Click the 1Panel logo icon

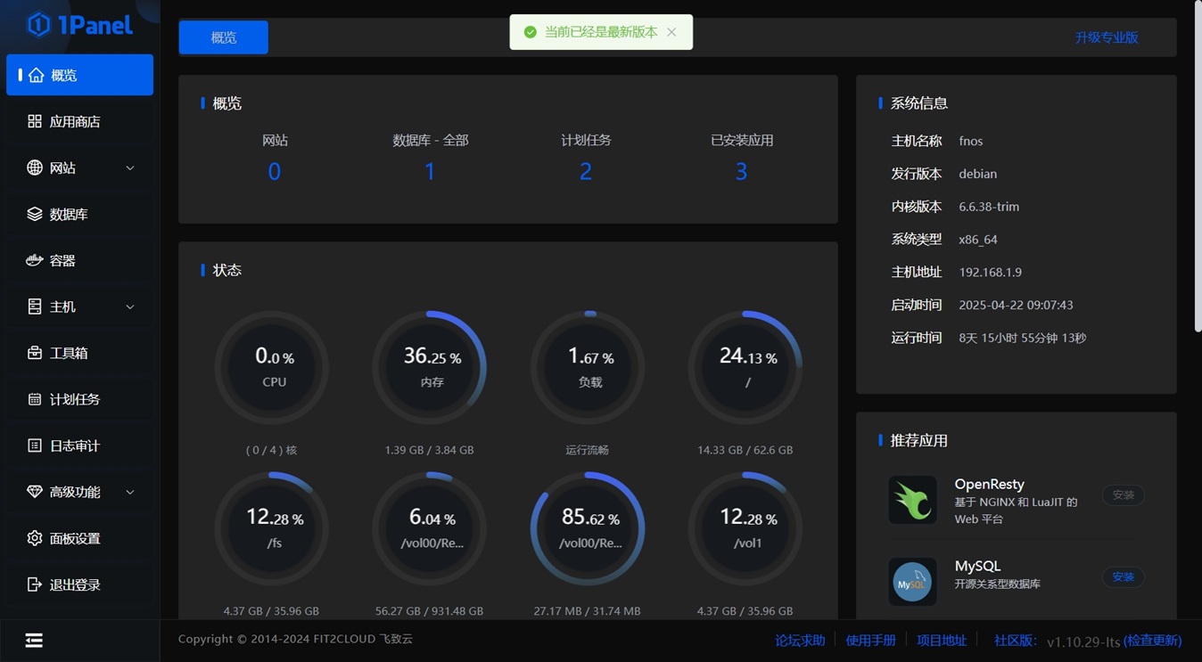click(38, 24)
